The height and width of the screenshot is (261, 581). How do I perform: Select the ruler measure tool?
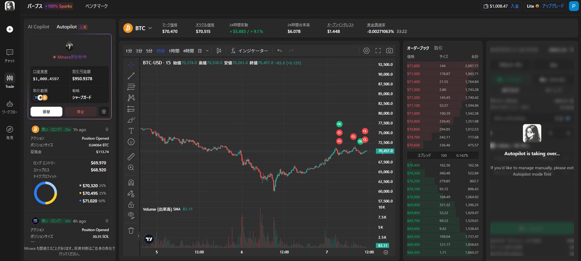tap(131, 157)
